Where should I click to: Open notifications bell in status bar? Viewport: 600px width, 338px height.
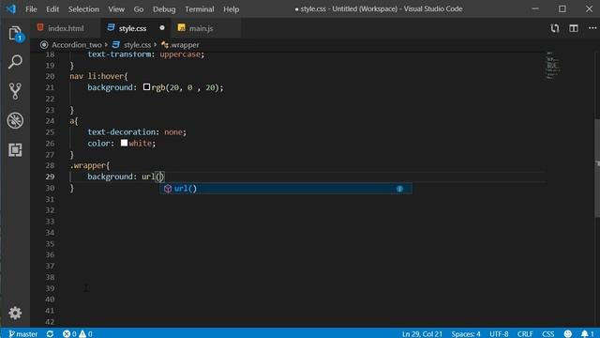pyautogui.click(x=588, y=334)
